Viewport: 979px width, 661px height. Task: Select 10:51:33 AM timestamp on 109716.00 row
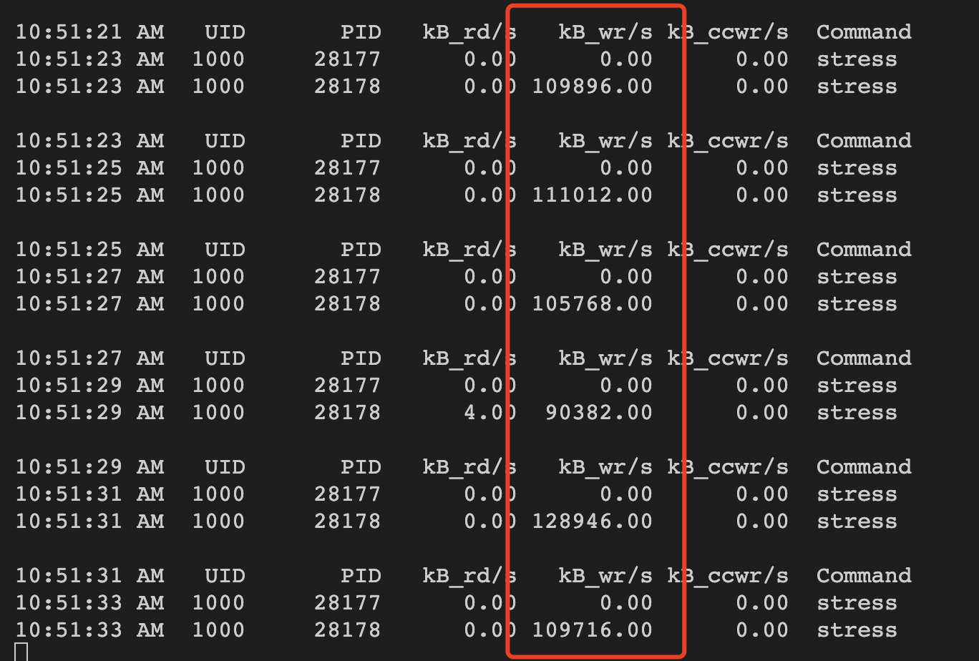click(x=89, y=630)
